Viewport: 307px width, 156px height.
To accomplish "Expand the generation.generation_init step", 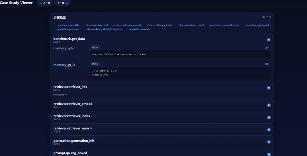I will click(269, 142).
